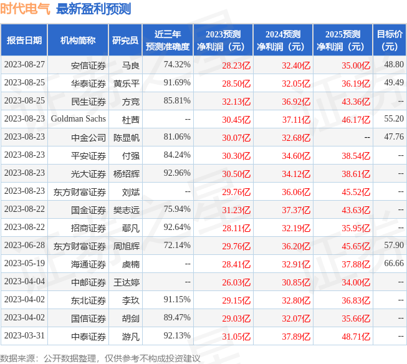Click target price 47.76
407x364 pixels.
pyautogui.click(x=394, y=137)
